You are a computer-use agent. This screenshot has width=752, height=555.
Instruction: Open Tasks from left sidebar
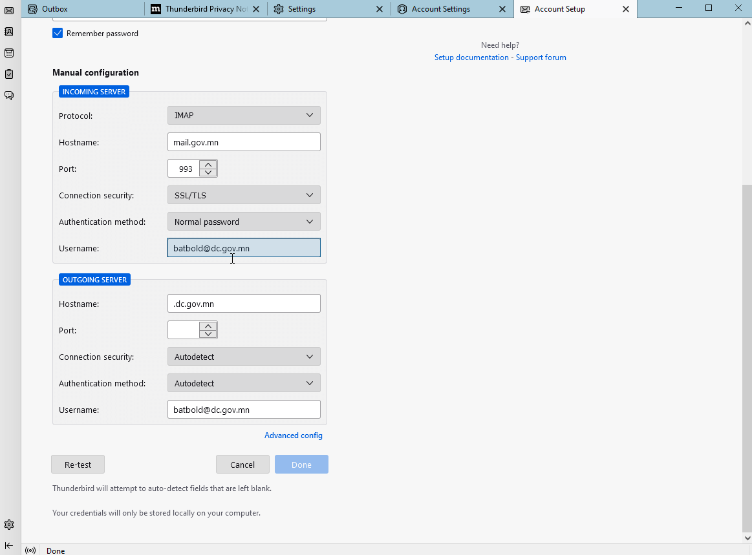(x=9, y=74)
